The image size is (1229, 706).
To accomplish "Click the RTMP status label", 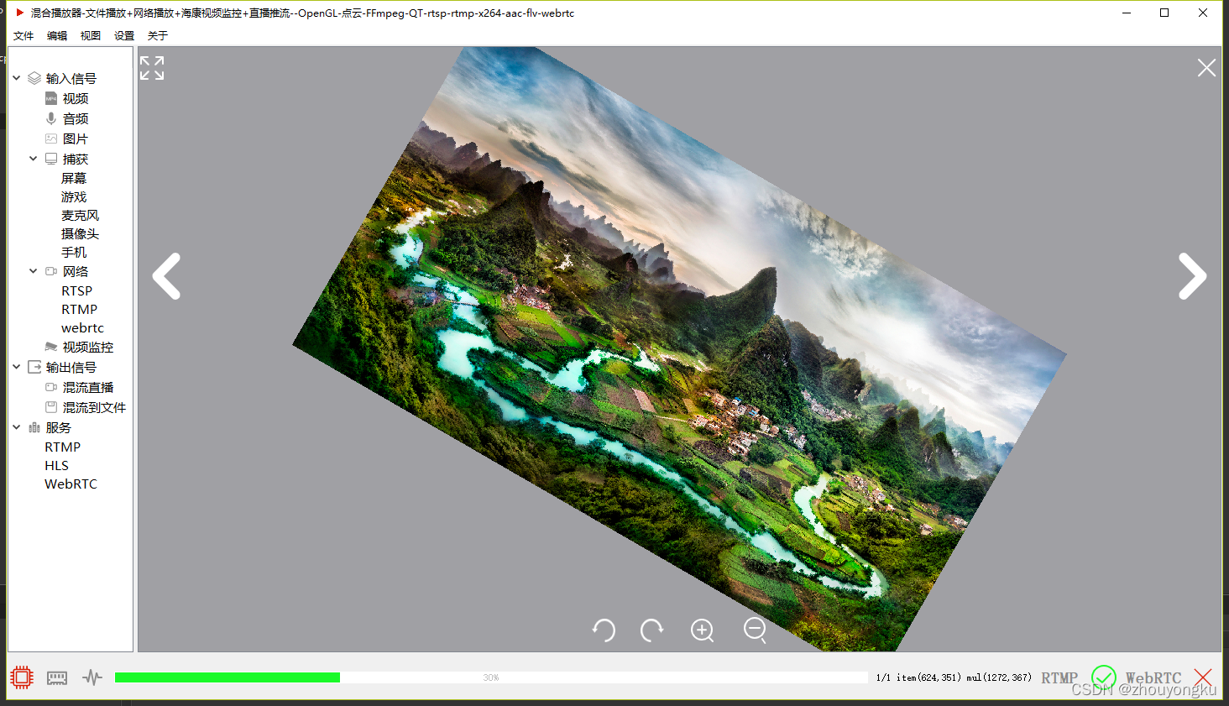I will pyautogui.click(x=1059, y=677).
